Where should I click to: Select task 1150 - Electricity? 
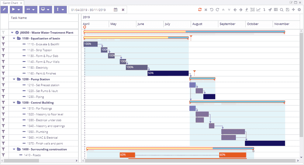[38, 67]
